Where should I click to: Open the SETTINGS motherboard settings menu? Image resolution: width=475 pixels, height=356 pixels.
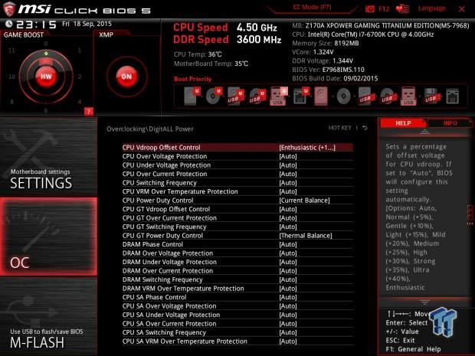tap(48, 157)
